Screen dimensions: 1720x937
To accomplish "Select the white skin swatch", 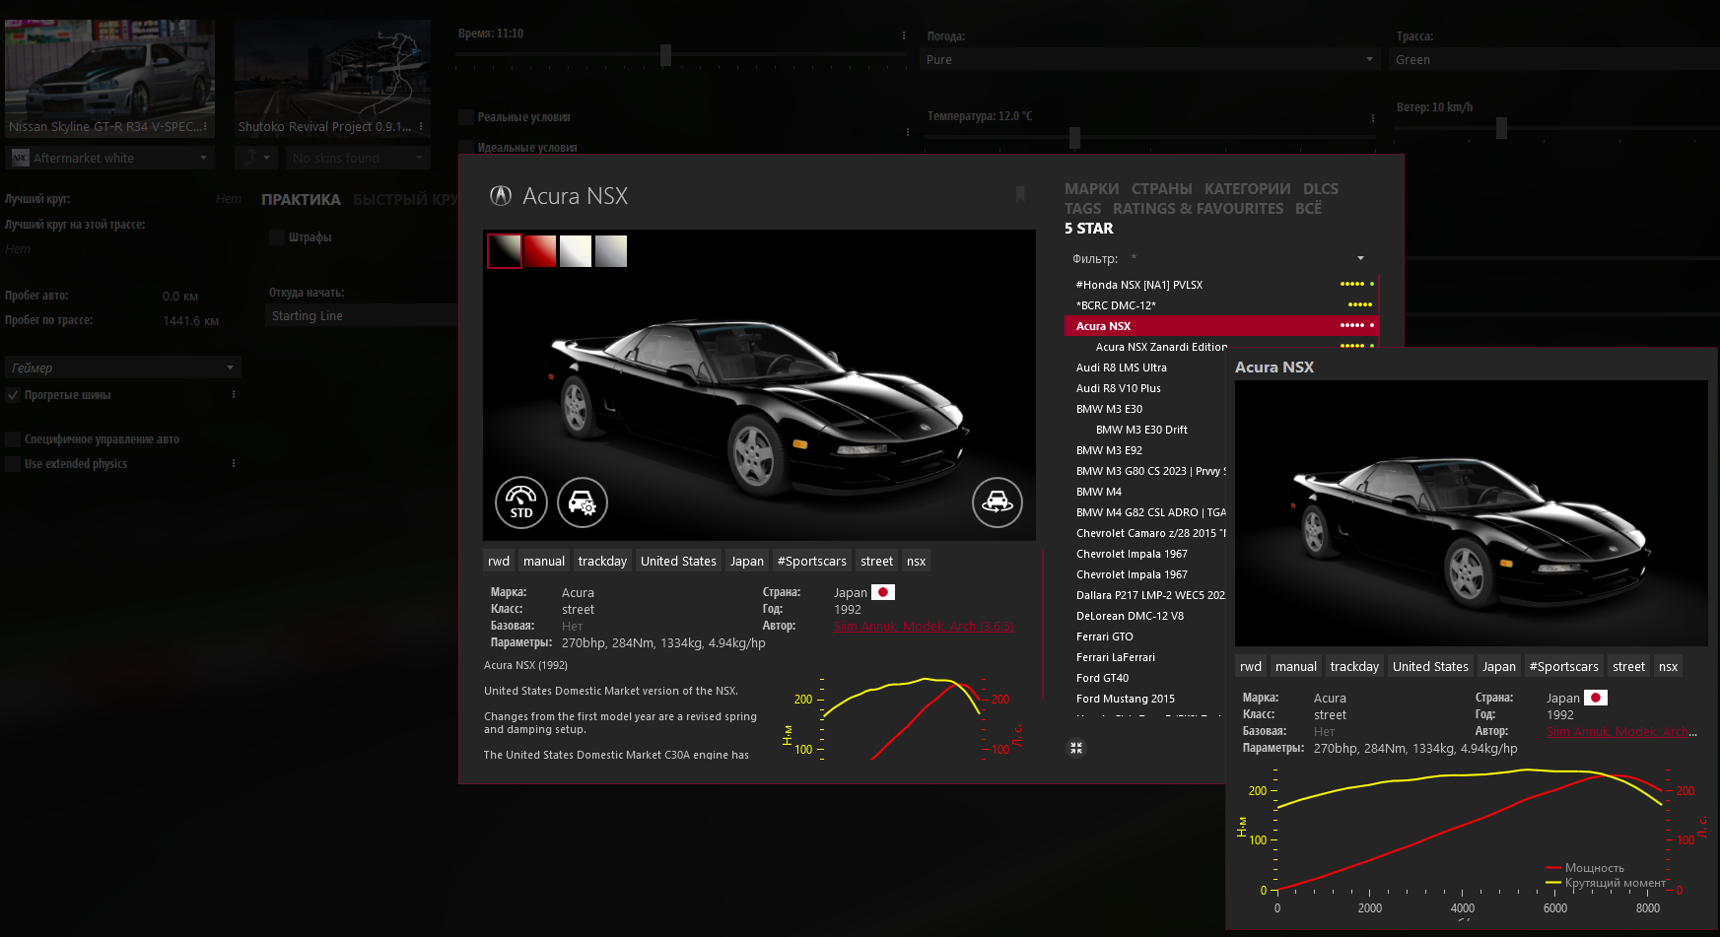I will pyautogui.click(x=576, y=251).
